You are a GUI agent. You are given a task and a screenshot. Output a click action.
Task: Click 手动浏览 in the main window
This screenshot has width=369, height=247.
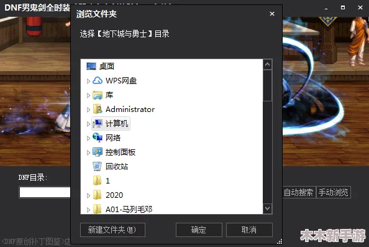[334, 192]
